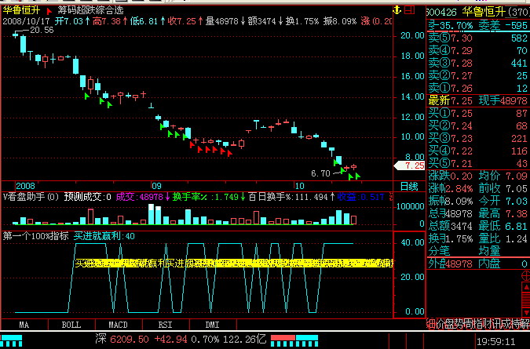Select the 卖② 7.27 ask row
The image size is (530, 349).
(477, 75)
